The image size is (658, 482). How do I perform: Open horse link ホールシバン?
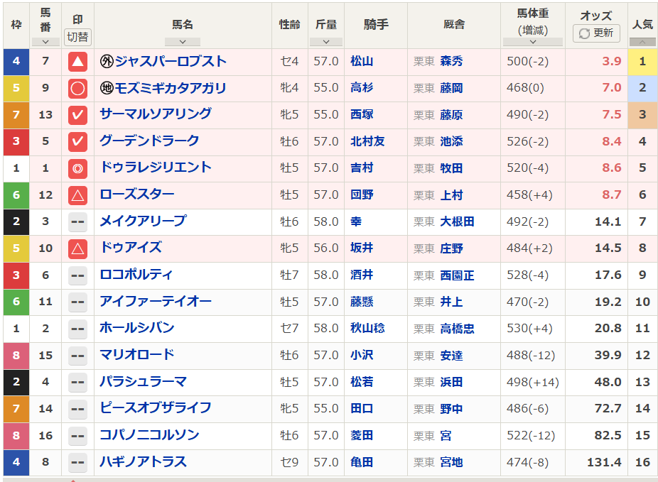click(137, 328)
